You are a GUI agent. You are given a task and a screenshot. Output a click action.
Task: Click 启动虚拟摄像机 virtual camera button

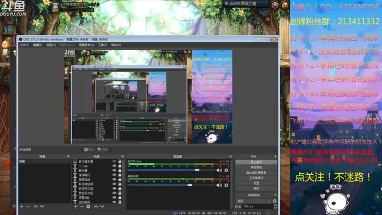click(256, 172)
